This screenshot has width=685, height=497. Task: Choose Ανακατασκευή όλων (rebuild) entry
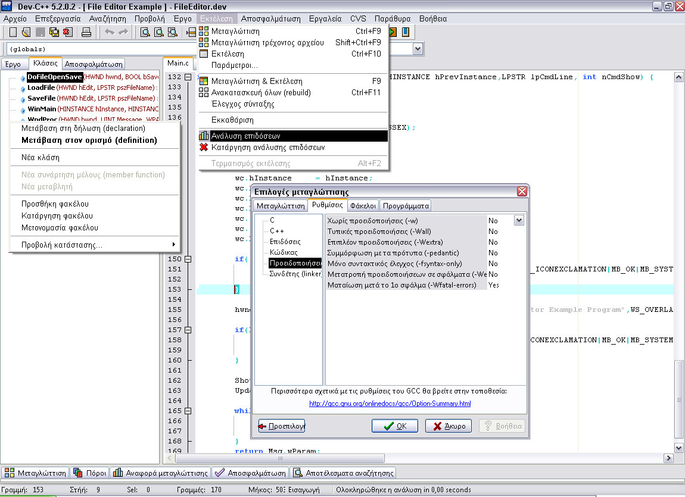(293, 92)
